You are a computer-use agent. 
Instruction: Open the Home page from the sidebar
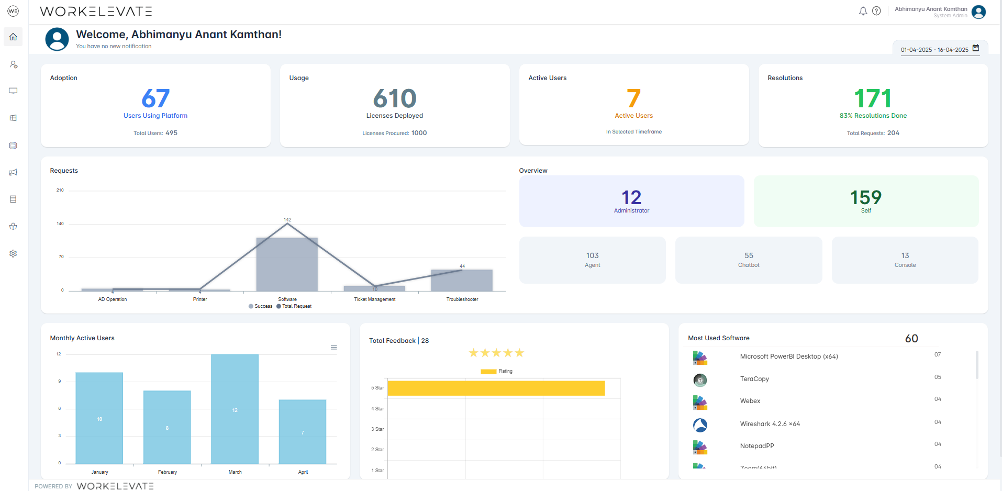[x=13, y=37]
